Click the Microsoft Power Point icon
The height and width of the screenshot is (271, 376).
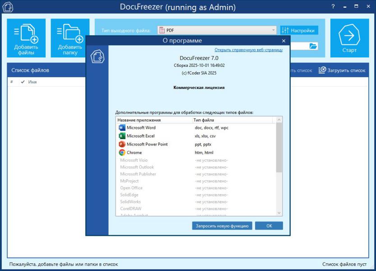point(122,145)
